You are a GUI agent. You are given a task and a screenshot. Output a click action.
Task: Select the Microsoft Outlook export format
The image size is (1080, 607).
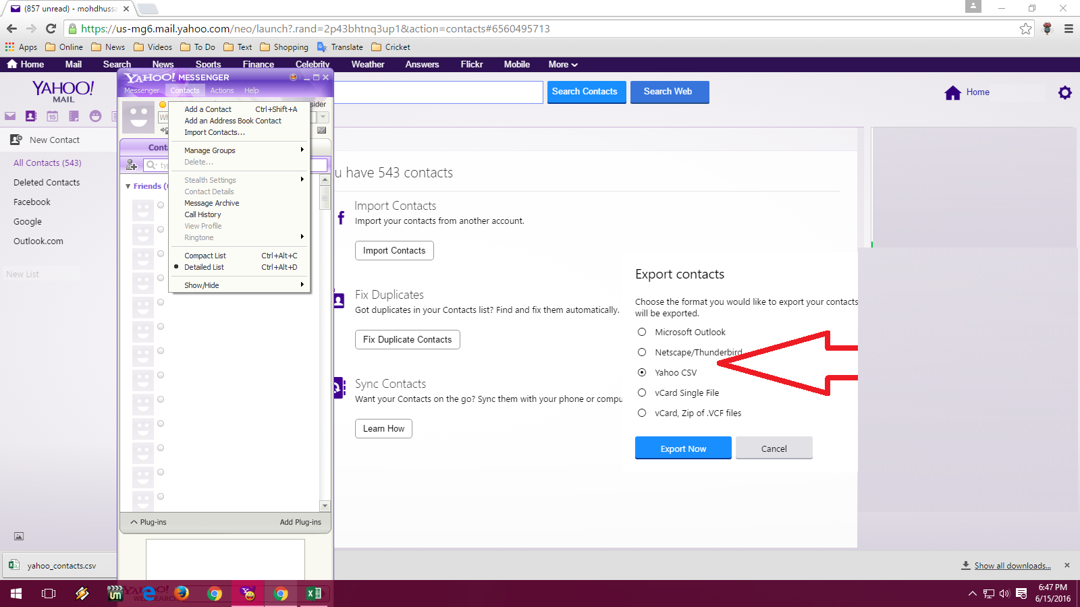coord(642,332)
